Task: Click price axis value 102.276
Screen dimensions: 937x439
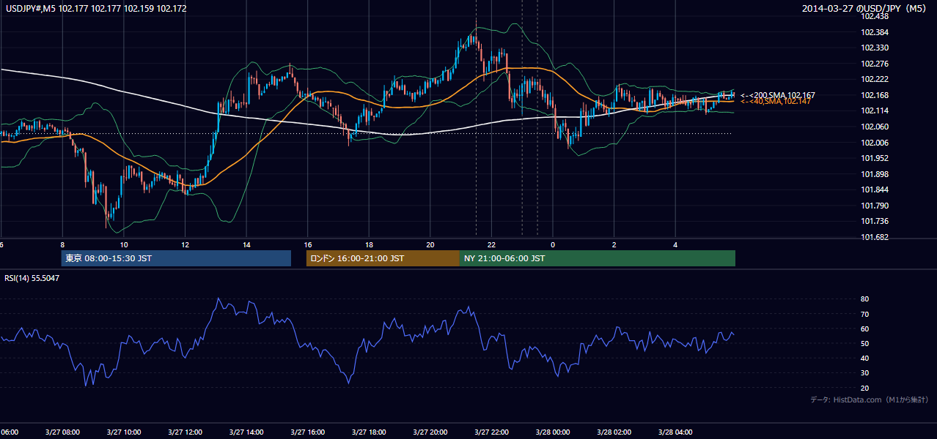Action: click(x=874, y=64)
